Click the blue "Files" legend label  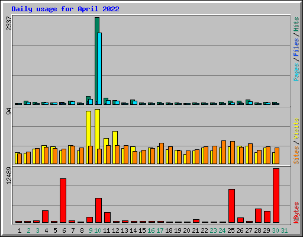point(296,47)
